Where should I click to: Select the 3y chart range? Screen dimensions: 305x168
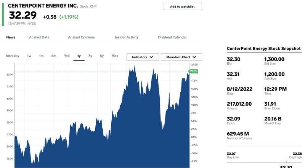click(x=90, y=56)
